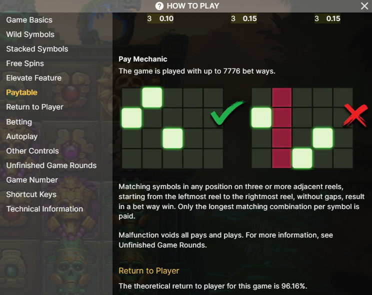View the Game Number section
Screen dimensions: 372x295
(x=31, y=180)
